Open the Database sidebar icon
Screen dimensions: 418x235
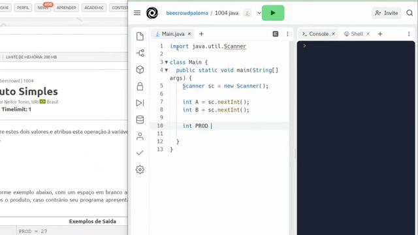coord(140,119)
